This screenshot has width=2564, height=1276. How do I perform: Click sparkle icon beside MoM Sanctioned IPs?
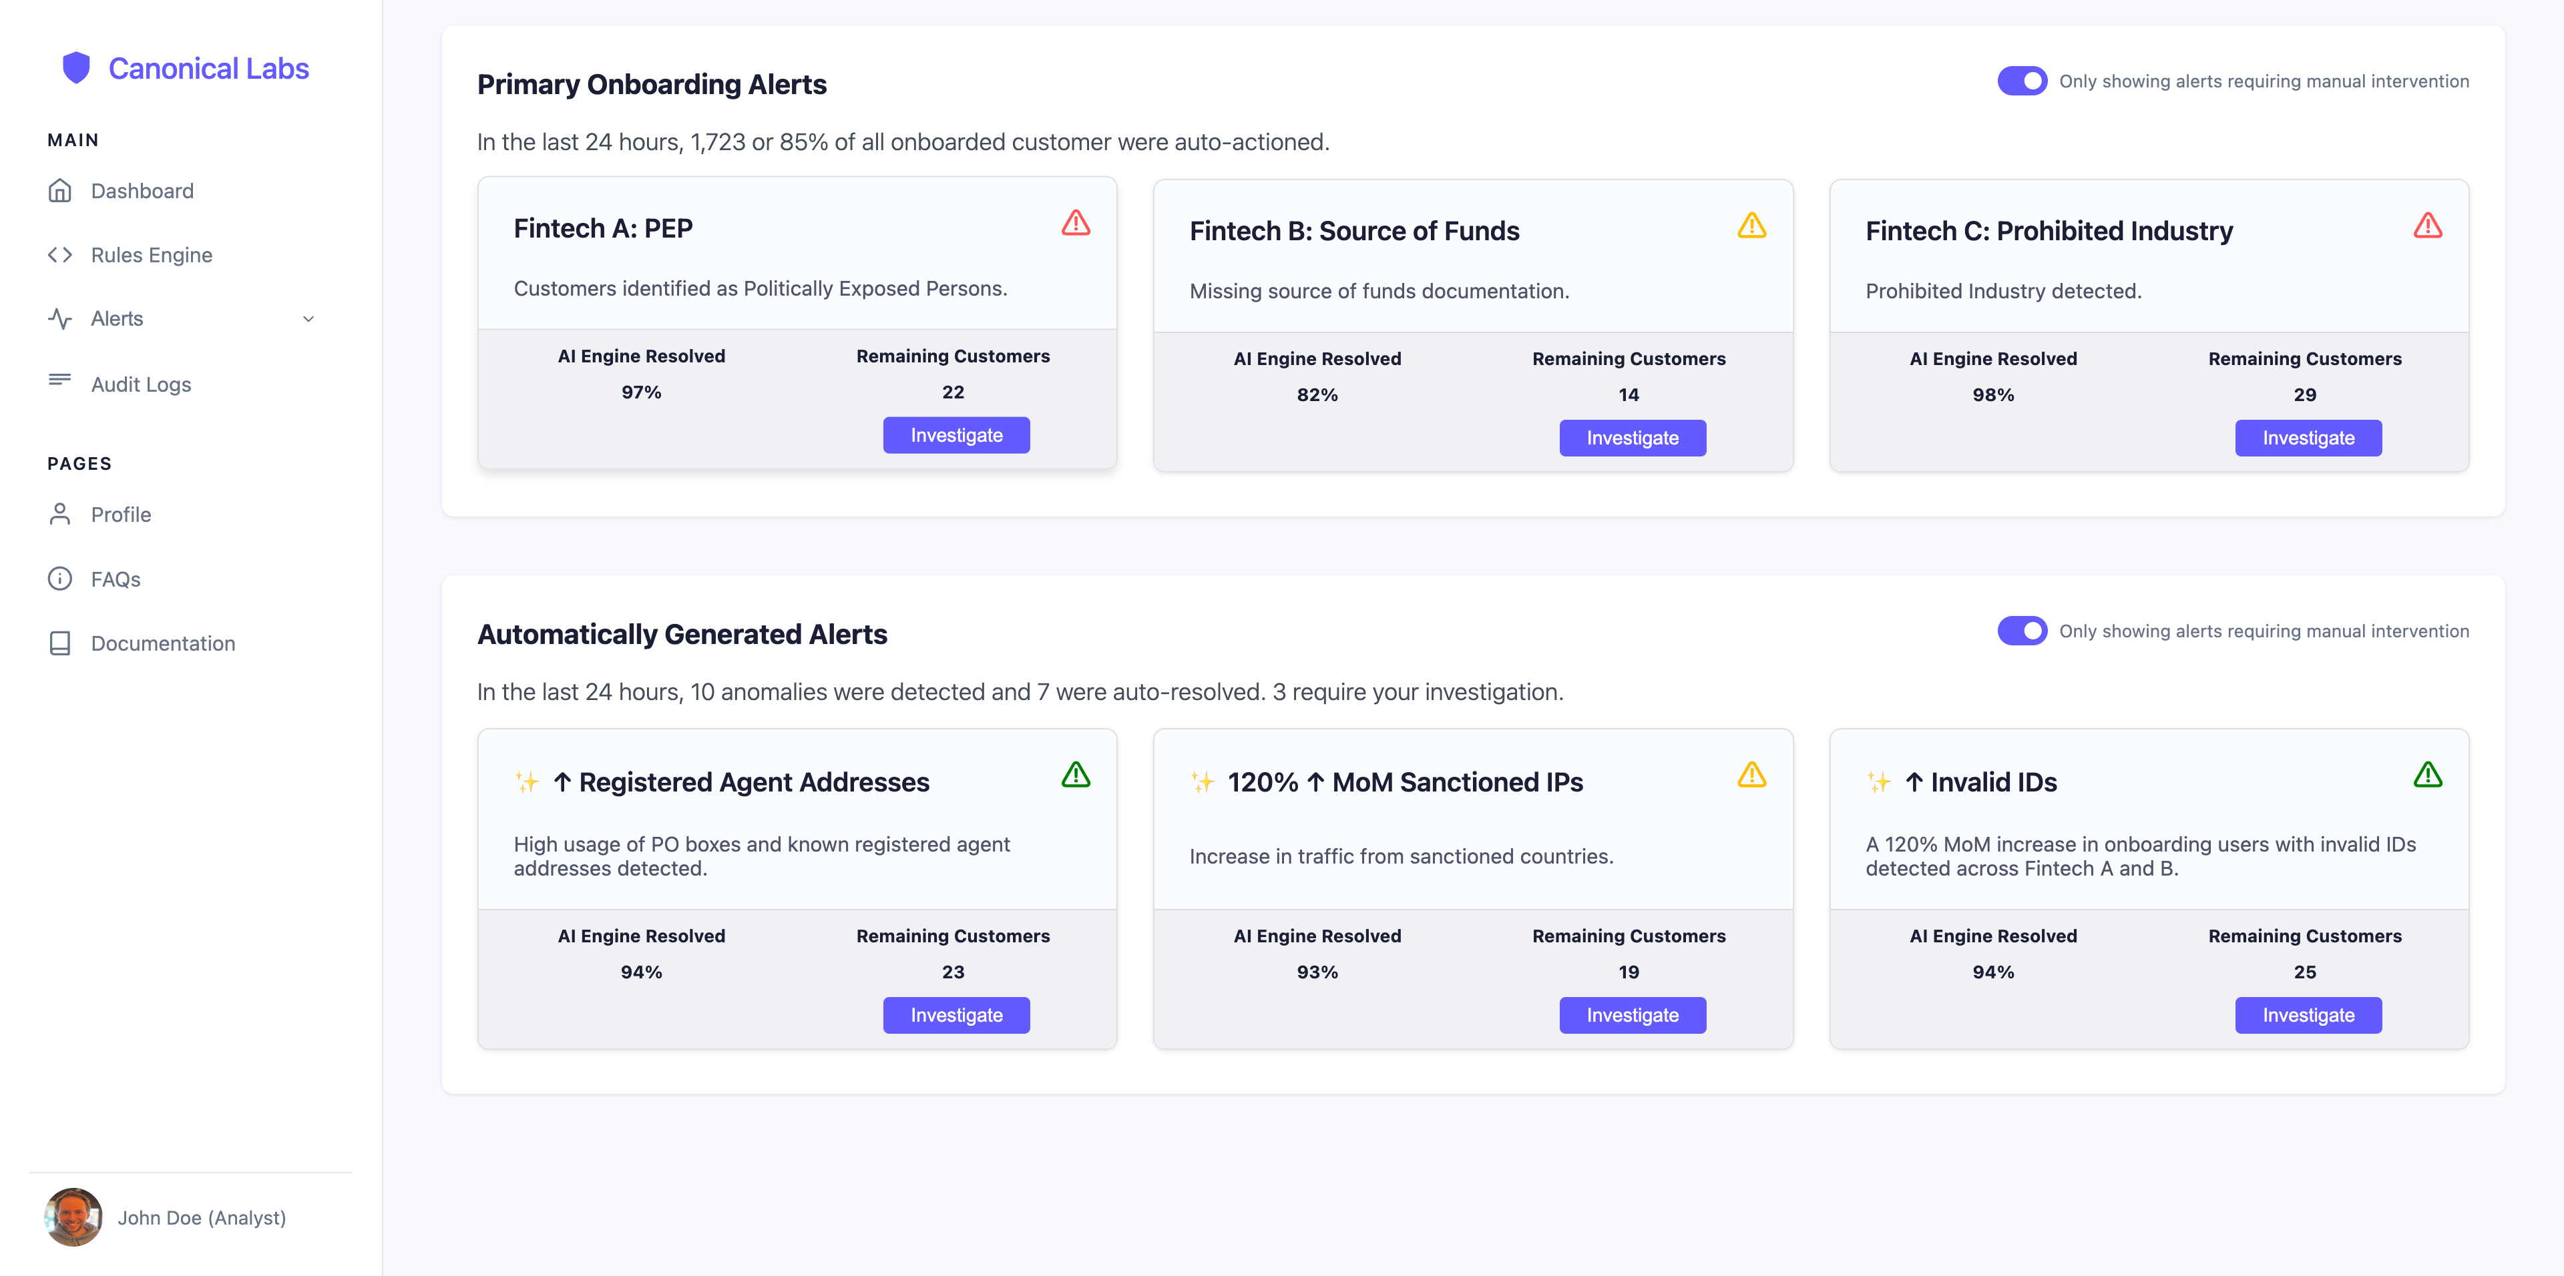1203,781
